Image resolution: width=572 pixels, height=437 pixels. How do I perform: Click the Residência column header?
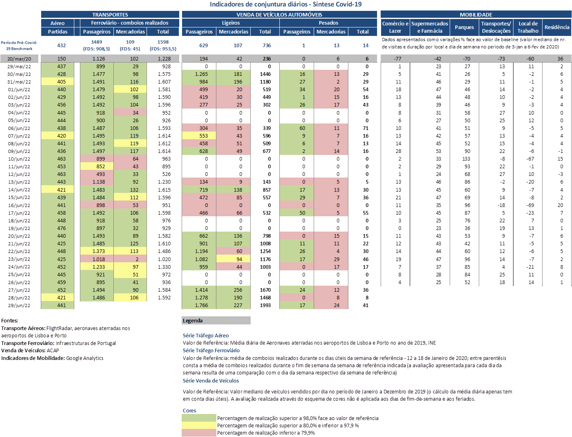pos(557,27)
